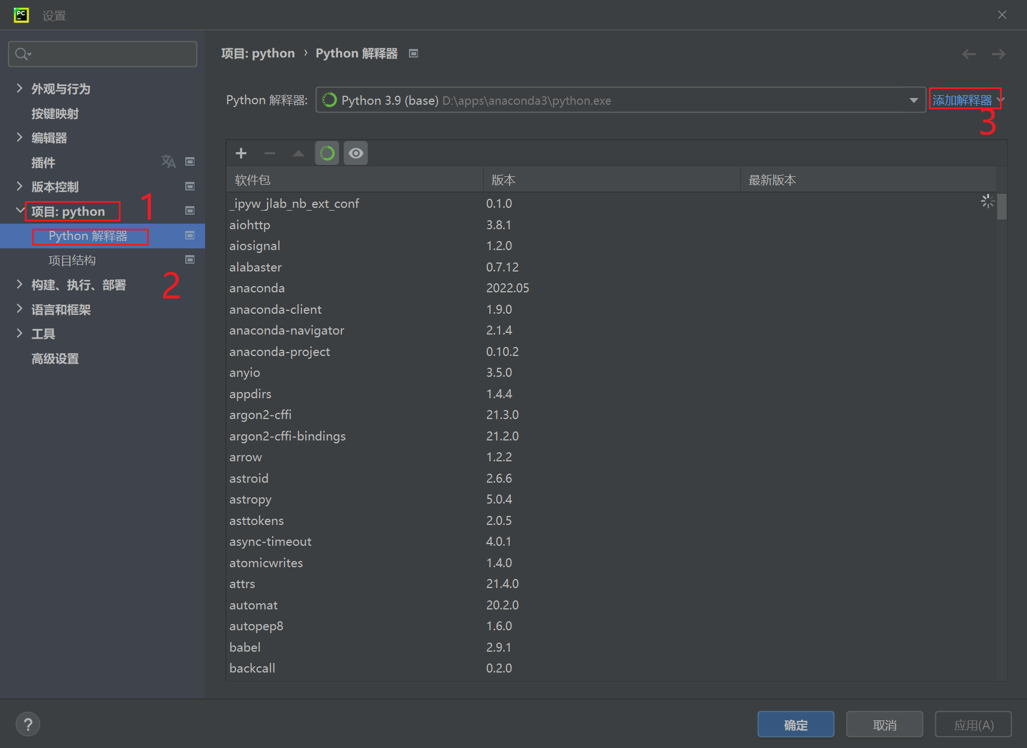Click the project-level icon next to breadcrumb title

[x=414, y=54]
